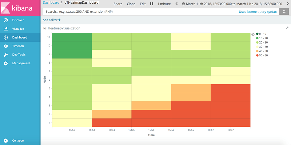The height and width of the screenshot is (145, 291).
Task: Click the Dashboard breadcrumb link
Action: [51, 3]
